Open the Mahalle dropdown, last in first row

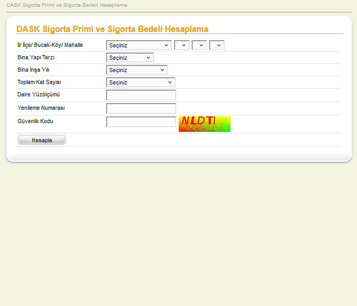(216, 45)
